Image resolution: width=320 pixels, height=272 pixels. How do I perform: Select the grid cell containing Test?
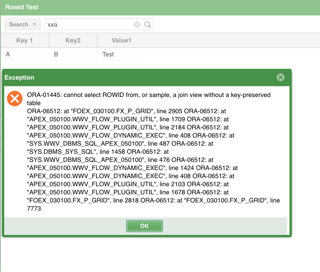tap(108, 54)
